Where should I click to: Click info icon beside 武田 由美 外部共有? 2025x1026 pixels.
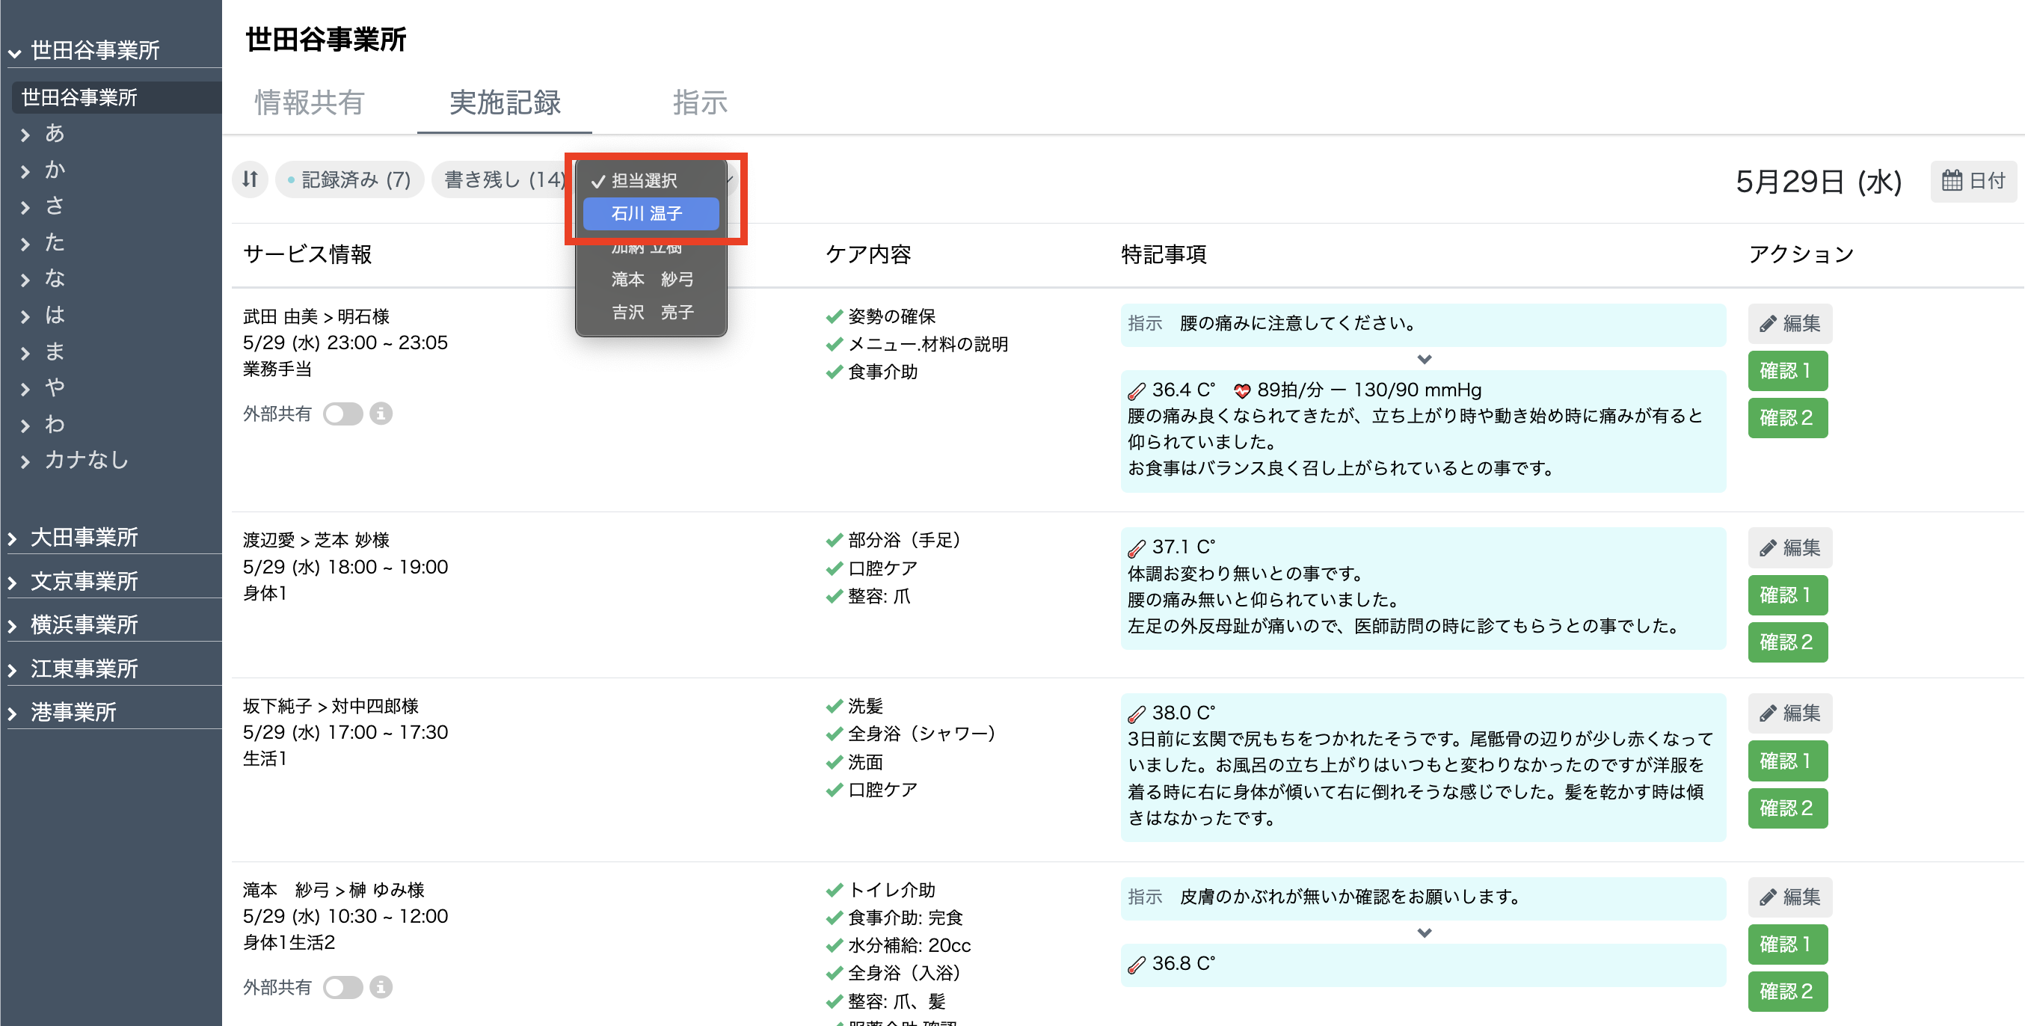point(381,414)
